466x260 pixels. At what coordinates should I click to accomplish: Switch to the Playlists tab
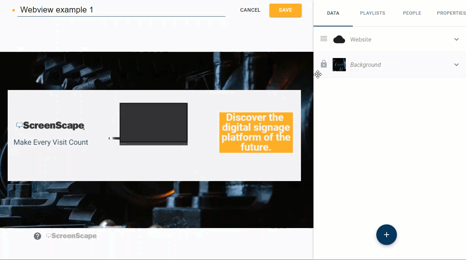tap(373, 13)
